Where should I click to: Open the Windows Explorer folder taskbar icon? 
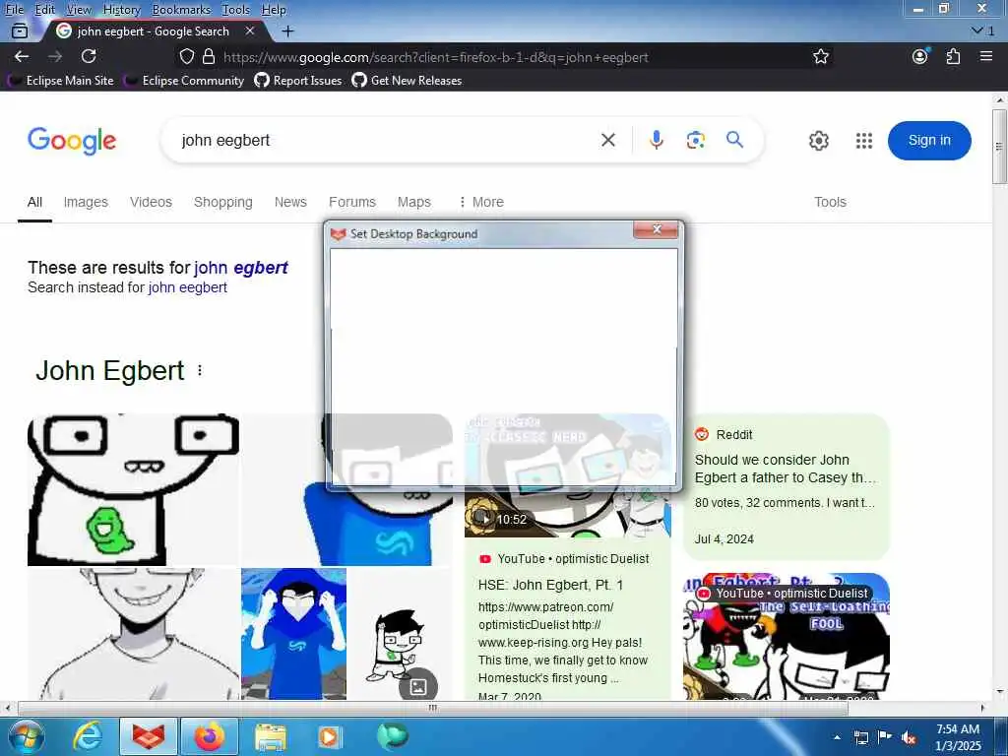[x=271, y=736]
